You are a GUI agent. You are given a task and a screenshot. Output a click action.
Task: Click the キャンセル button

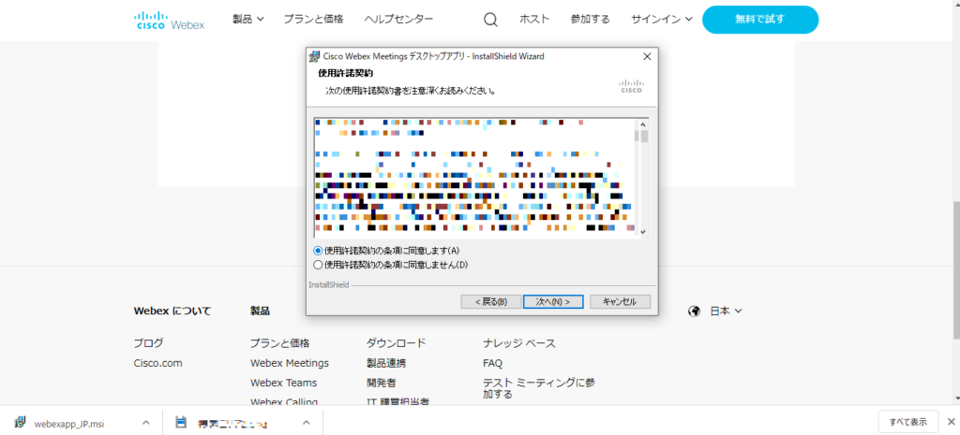point(620,302)
